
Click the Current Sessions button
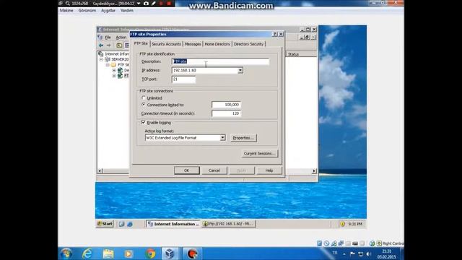pos(259,154)
